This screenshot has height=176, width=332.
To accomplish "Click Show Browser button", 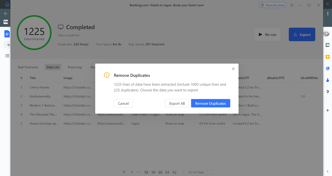I will coord(273,5).
